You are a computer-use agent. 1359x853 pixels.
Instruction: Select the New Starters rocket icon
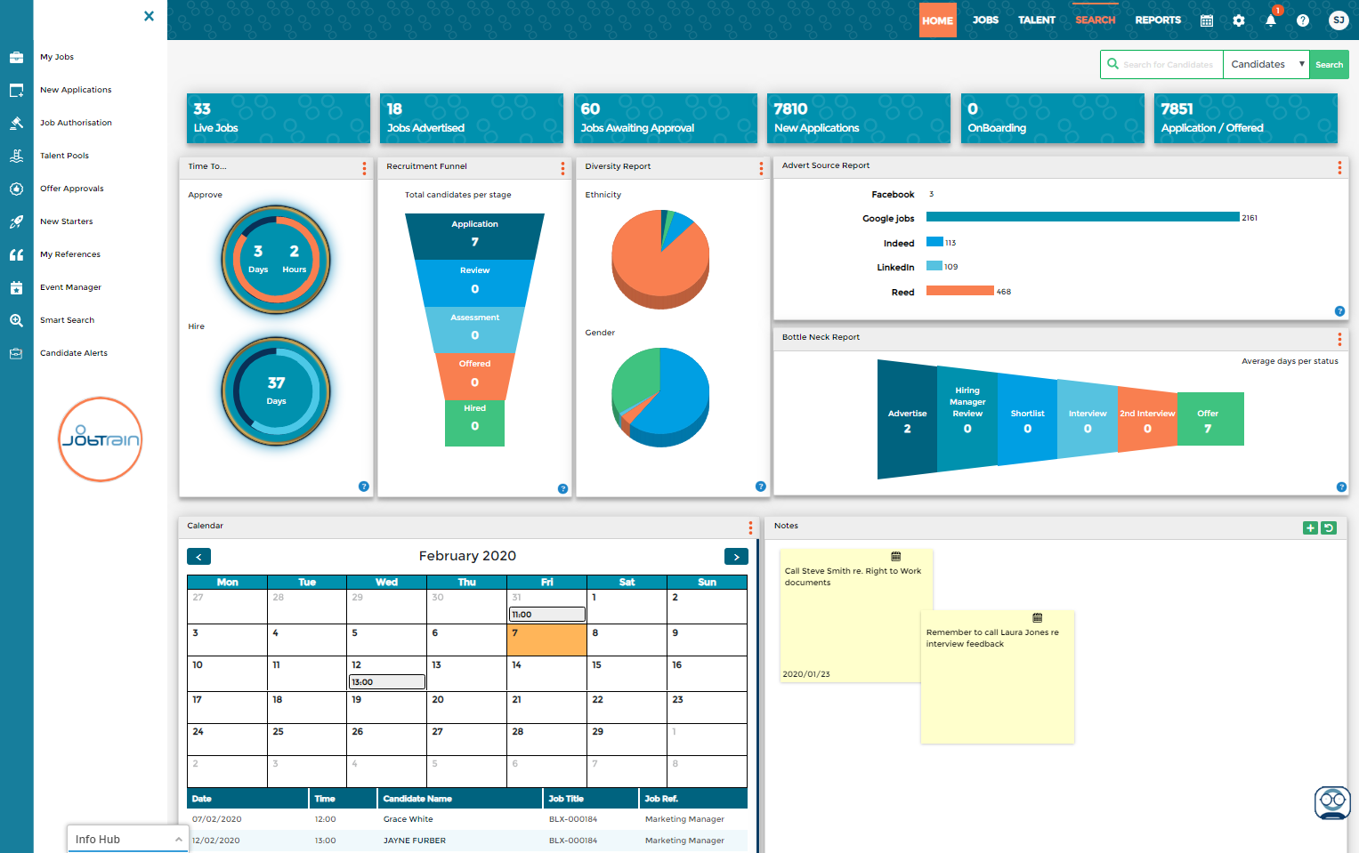coord(16,221)
